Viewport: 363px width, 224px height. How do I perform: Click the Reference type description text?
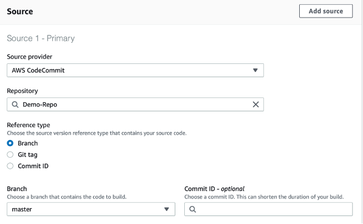97,133
